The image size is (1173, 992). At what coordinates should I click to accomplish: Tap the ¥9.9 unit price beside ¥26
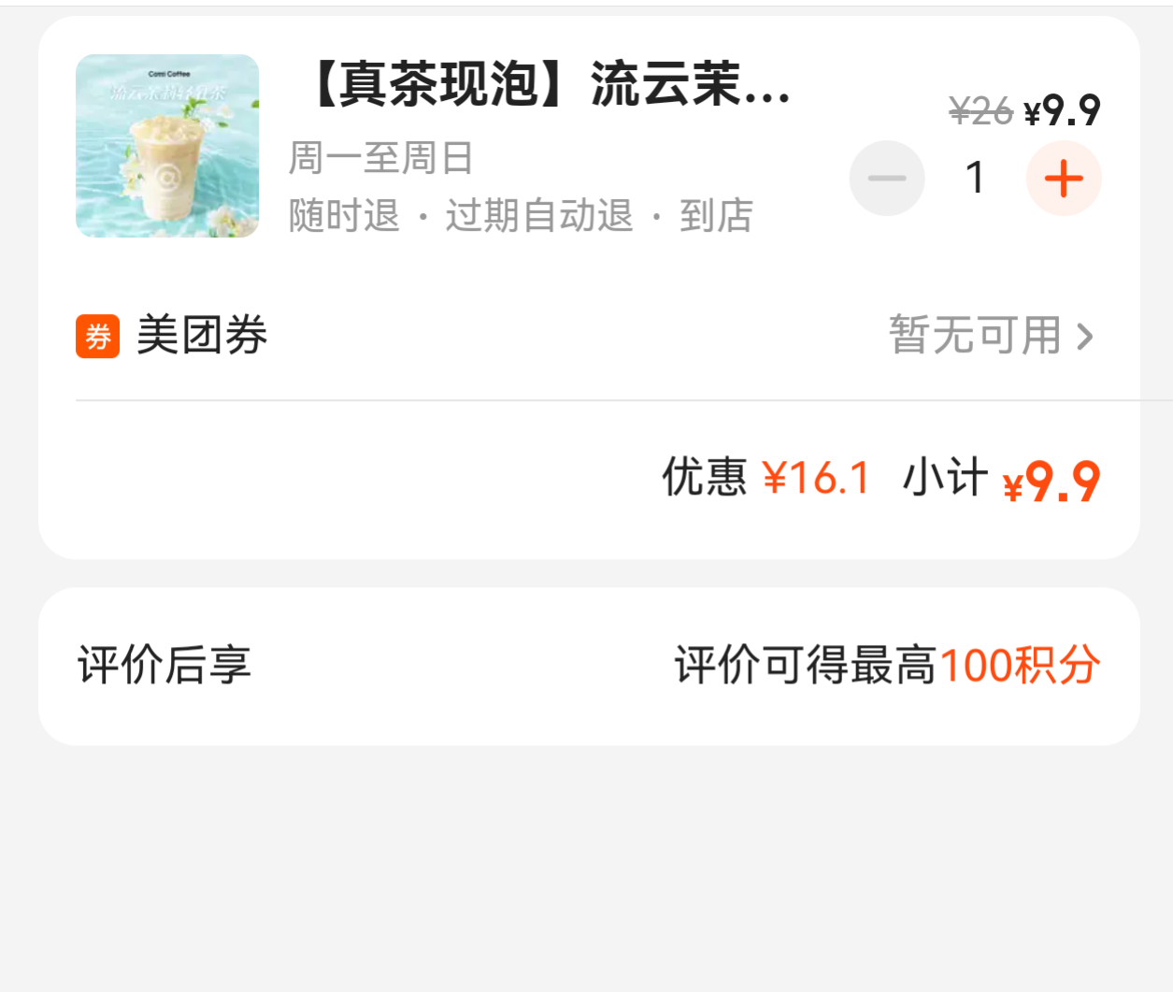pos(1063,111)
